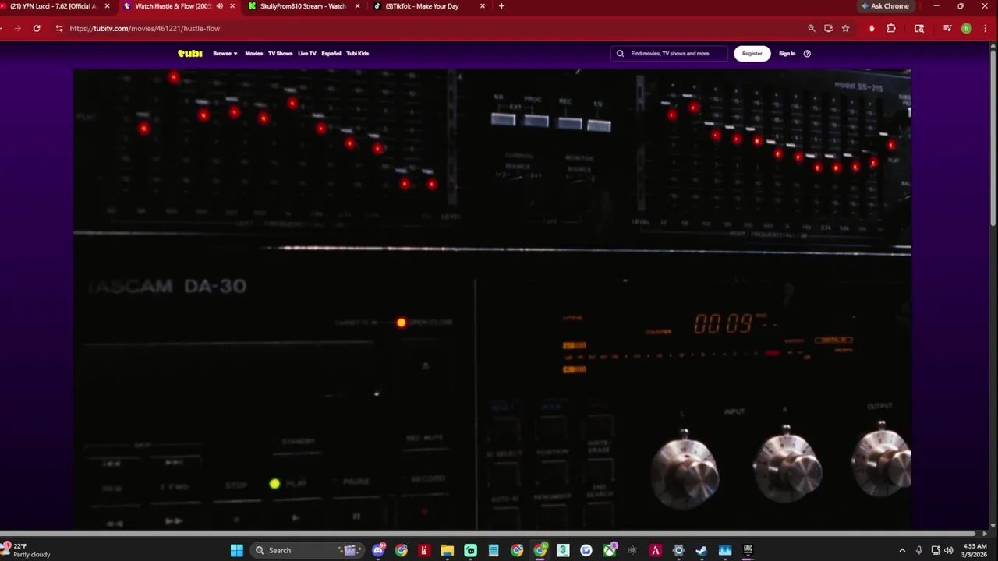This screenshot has width=998, height=561.
Task: Open the Movies section
Action: tap(254, 54)
